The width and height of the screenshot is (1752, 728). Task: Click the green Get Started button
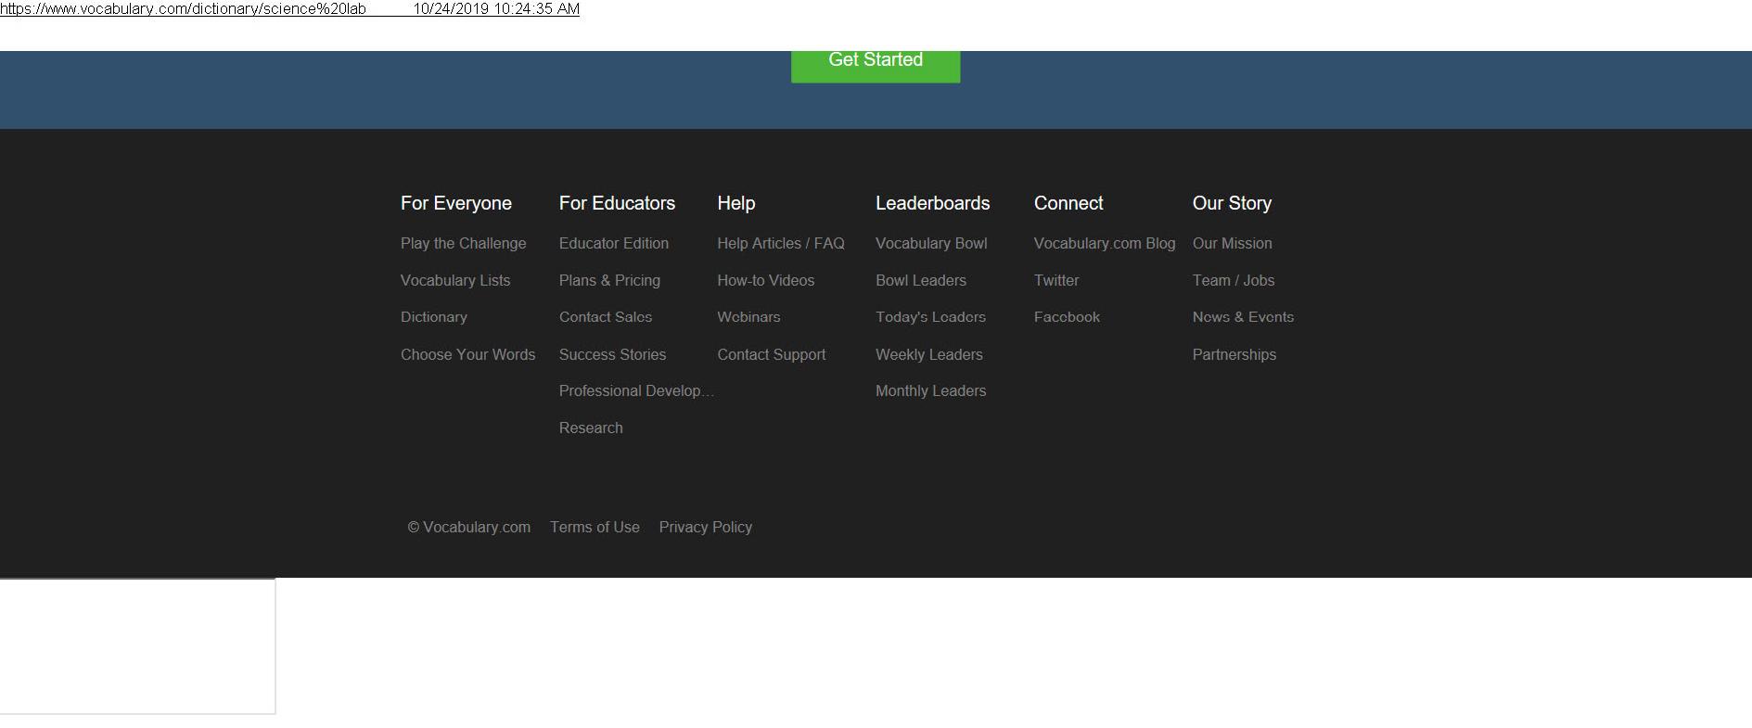pos(875,62)
